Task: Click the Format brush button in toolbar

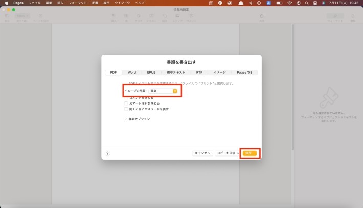Action: point(335,16)
